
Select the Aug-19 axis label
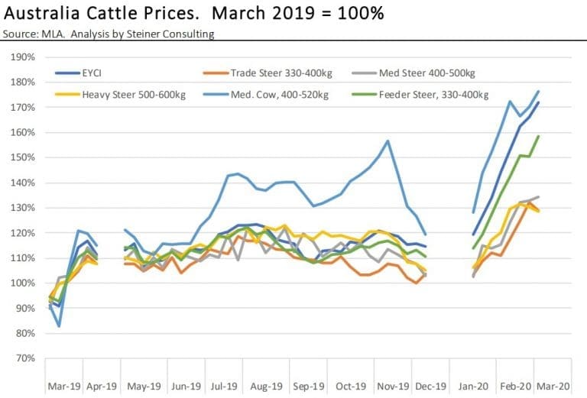click(x=266, y=386)
